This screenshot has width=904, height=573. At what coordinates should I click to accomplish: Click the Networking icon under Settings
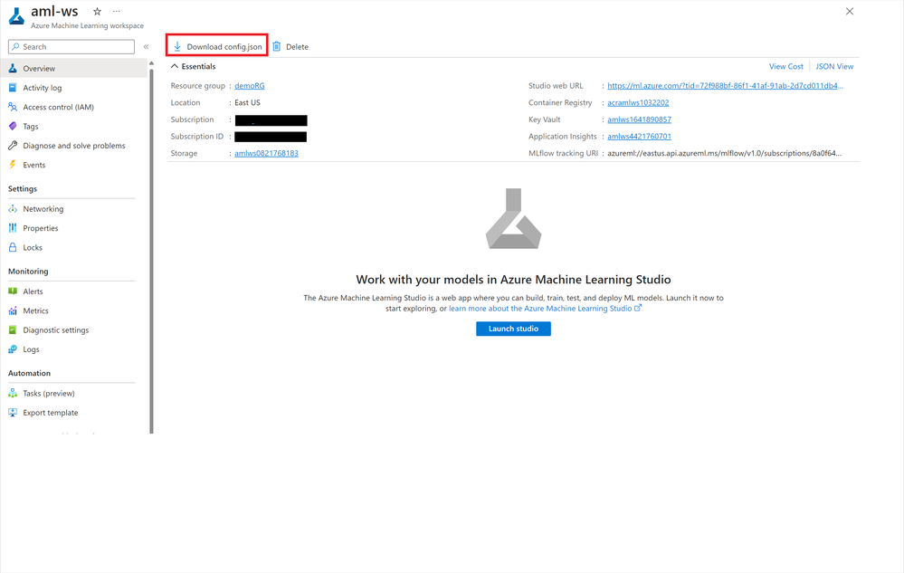pos(13,209)
